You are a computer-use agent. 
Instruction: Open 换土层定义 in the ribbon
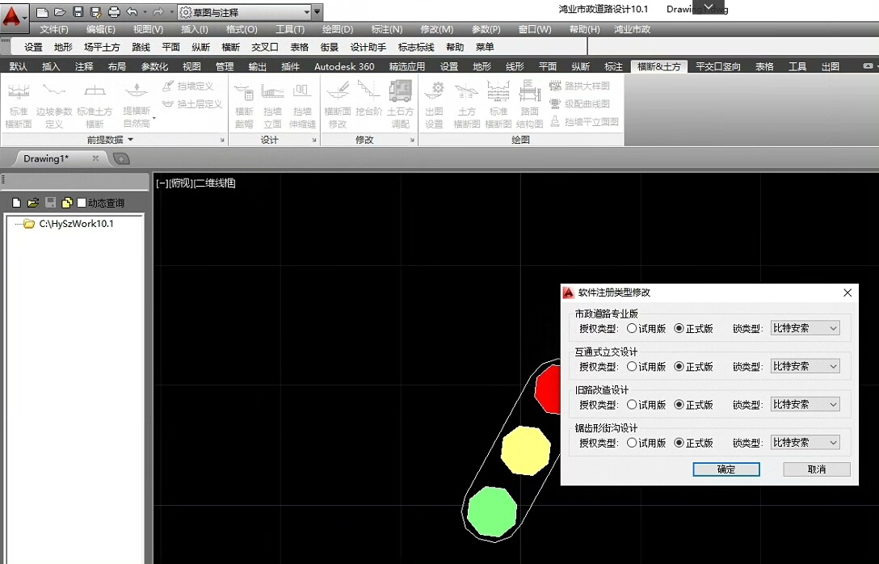pyautogui.click(x=191, y=103)
